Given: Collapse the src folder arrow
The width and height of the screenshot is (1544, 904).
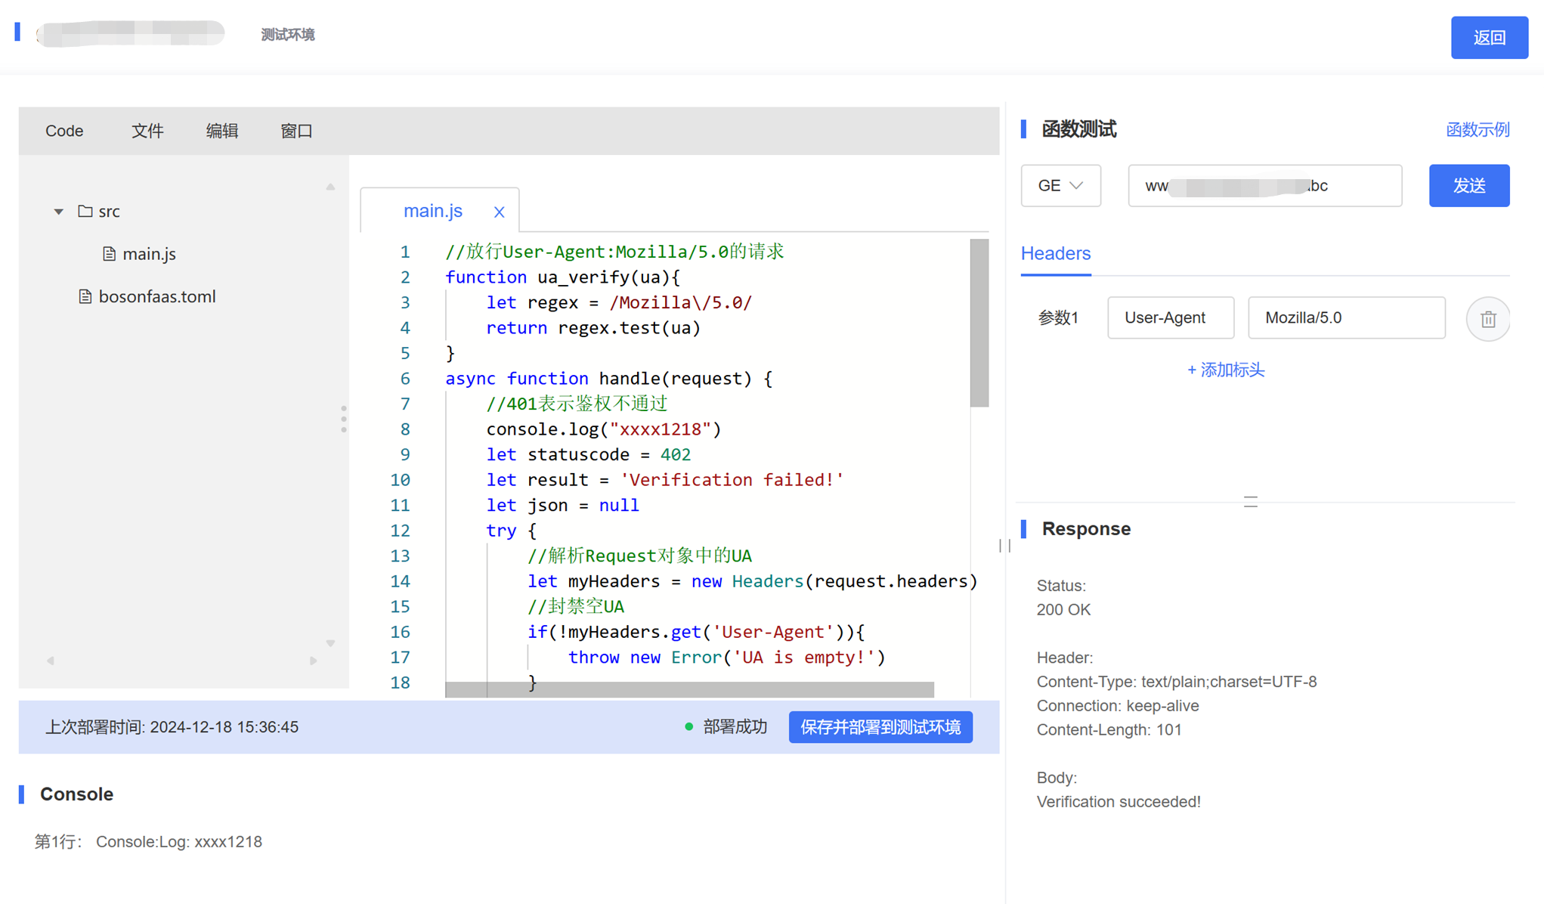Looking at the screenshot, I should coord(58,212).
